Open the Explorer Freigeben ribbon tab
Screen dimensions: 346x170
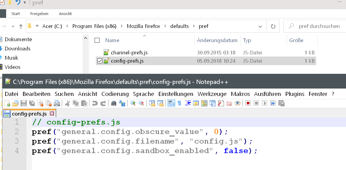(x=39, y=14)
